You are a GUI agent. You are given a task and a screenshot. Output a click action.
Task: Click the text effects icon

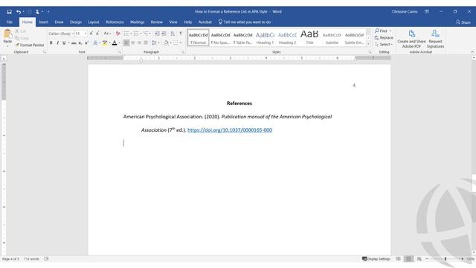[x=95, y=43]
